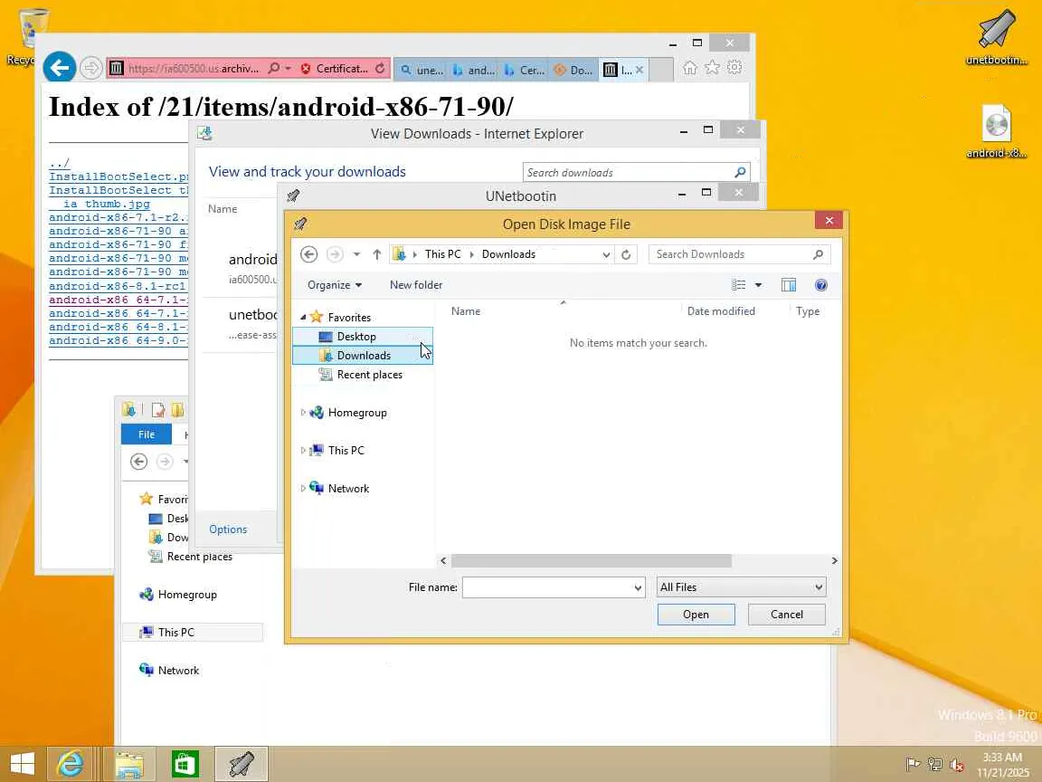Open Internet Explorer from taskbar
Viewport: 1042px width, 782px height.
(70, 765)
